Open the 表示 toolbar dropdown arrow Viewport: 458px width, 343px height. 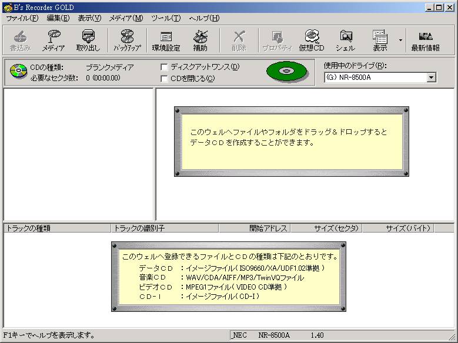pyautogui.click(x=400, y=41)
